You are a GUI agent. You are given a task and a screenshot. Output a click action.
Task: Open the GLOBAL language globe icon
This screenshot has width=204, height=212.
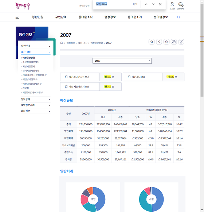(181, 4)
